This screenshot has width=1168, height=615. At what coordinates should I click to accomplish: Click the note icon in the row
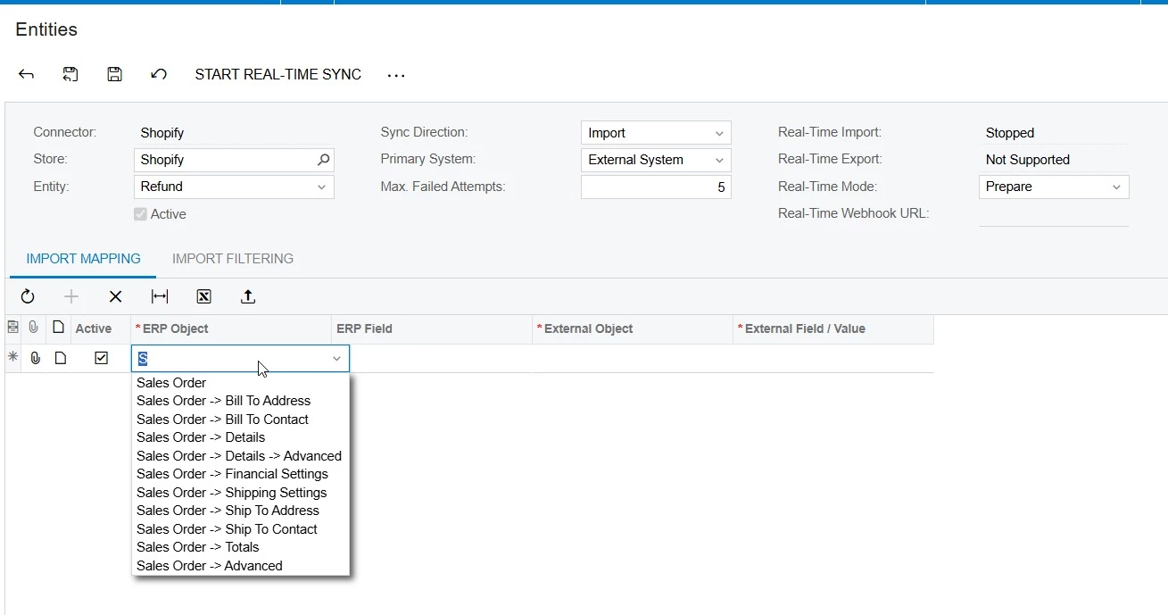click(60, 358)
